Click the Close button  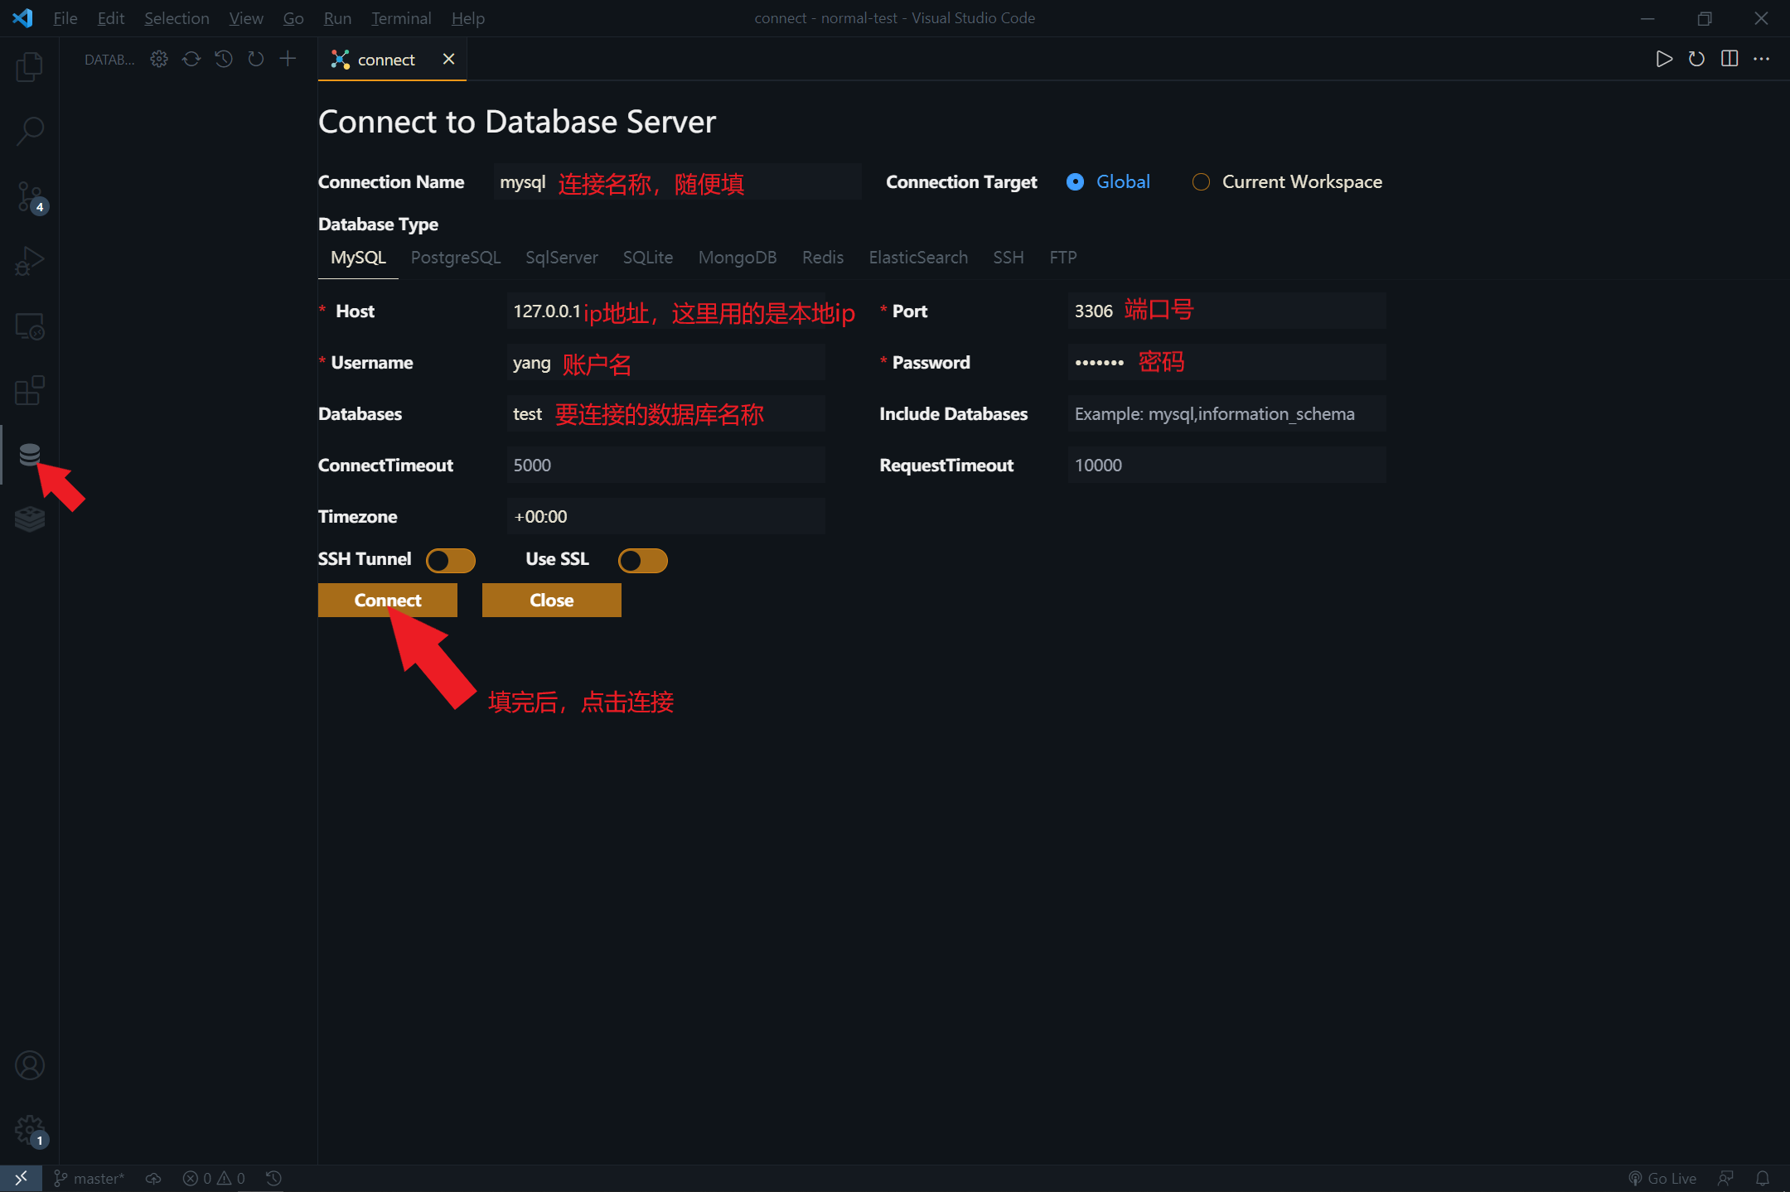coord(551,600)
